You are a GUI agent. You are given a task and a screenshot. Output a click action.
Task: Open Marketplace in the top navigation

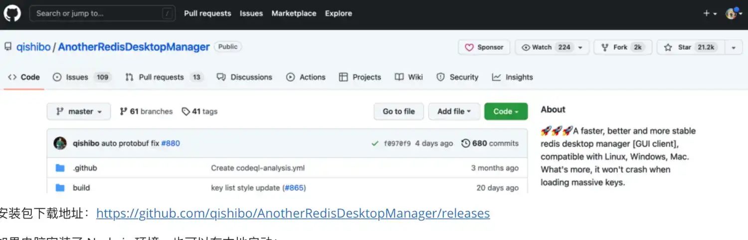294,13
